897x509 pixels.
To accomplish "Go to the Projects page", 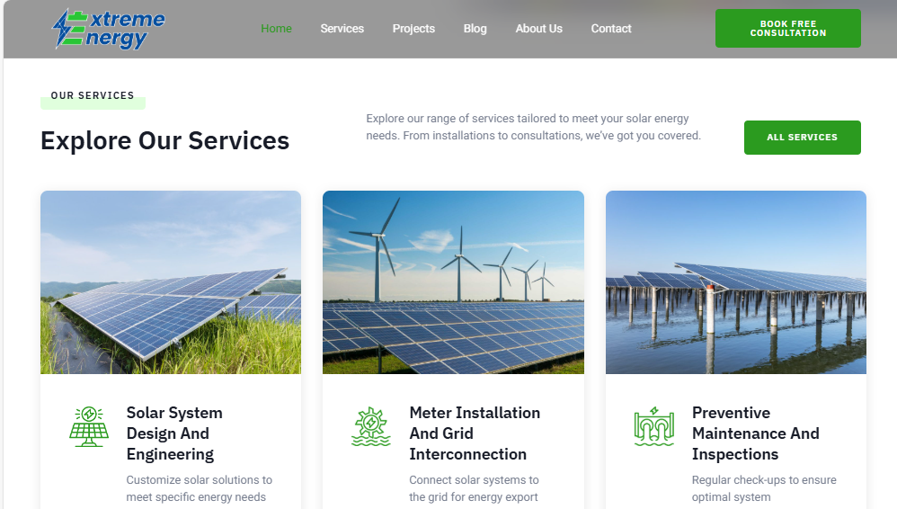I will [413, 29].
